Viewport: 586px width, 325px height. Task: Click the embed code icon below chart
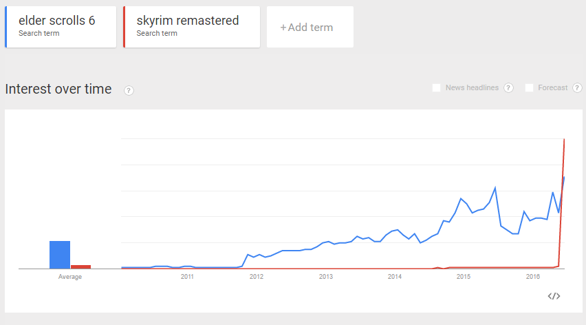coord(554,296)
